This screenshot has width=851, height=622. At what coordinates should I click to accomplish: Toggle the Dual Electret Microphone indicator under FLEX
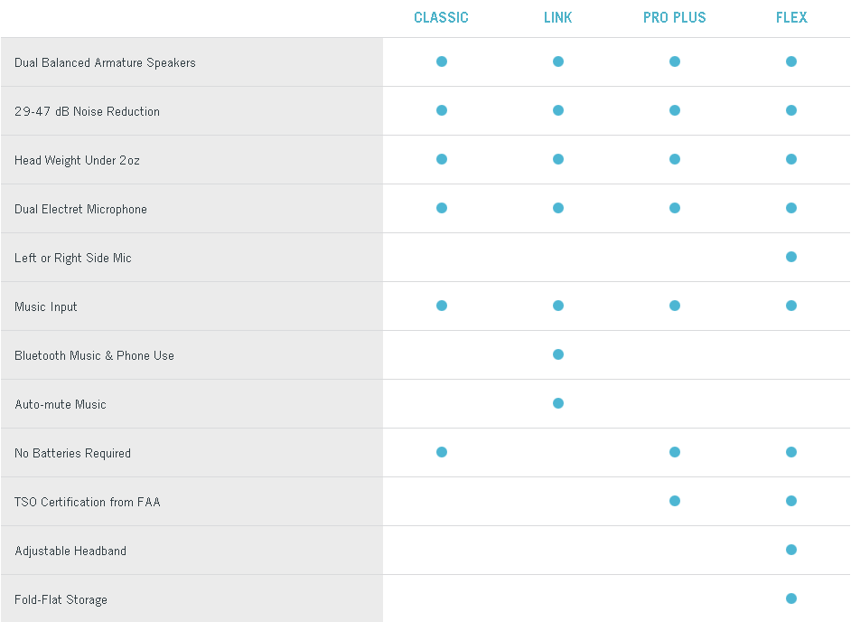click(x=791, y=208)
